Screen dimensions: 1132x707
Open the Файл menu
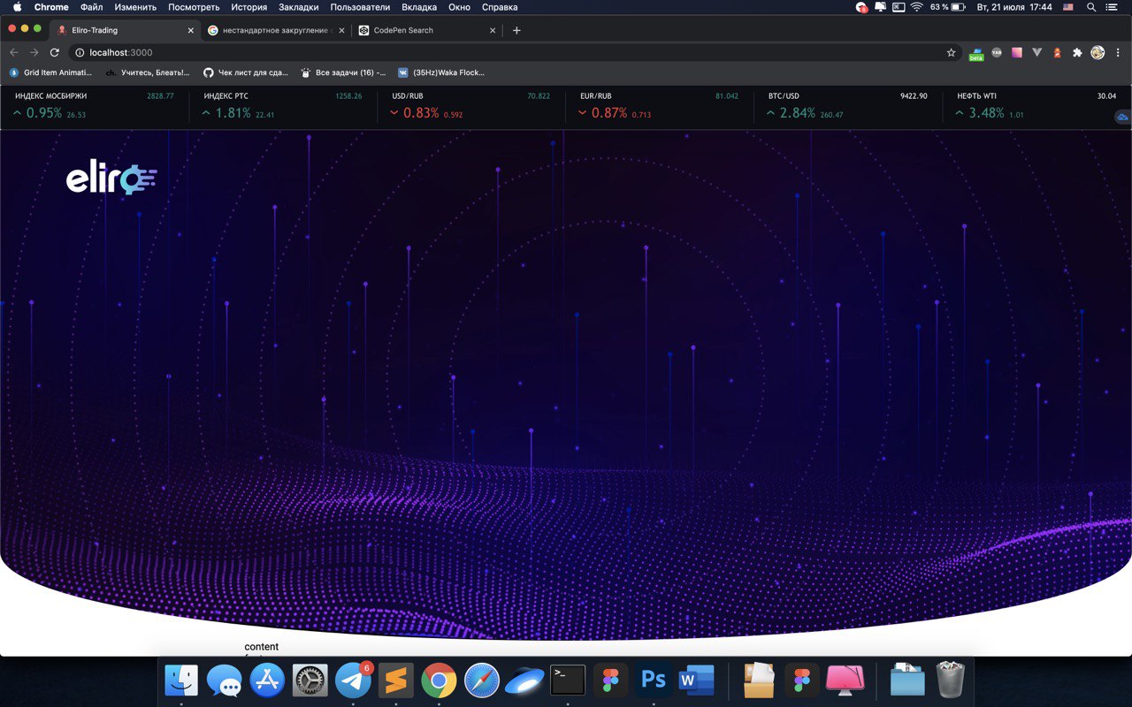tap(91, 7)
